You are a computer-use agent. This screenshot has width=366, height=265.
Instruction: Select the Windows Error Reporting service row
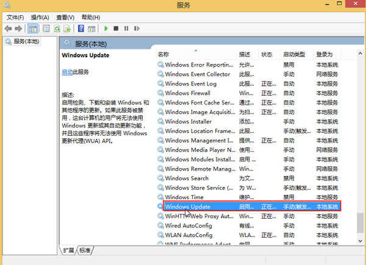click(249, 65)
